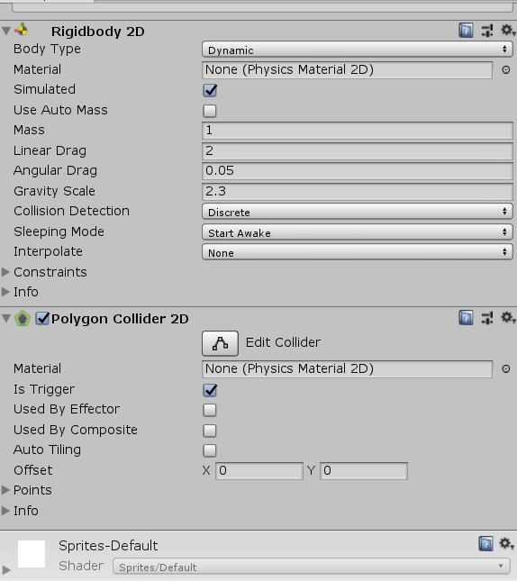Open Polygon Collider 2D preset selector icon
The height and width of the screenshot is (581, 517).
[487, 318]
